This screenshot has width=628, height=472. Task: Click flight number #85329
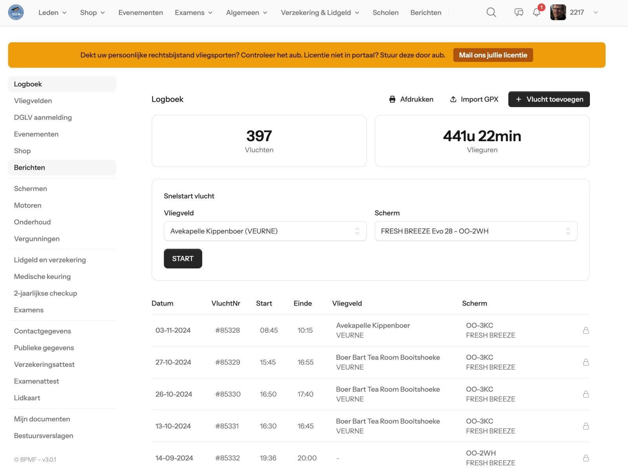[x=228, y=362]
